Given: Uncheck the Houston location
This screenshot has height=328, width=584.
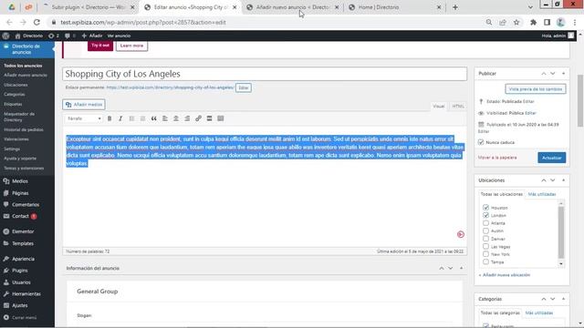Looking at the screenshot, I should [x=485, y=207].
